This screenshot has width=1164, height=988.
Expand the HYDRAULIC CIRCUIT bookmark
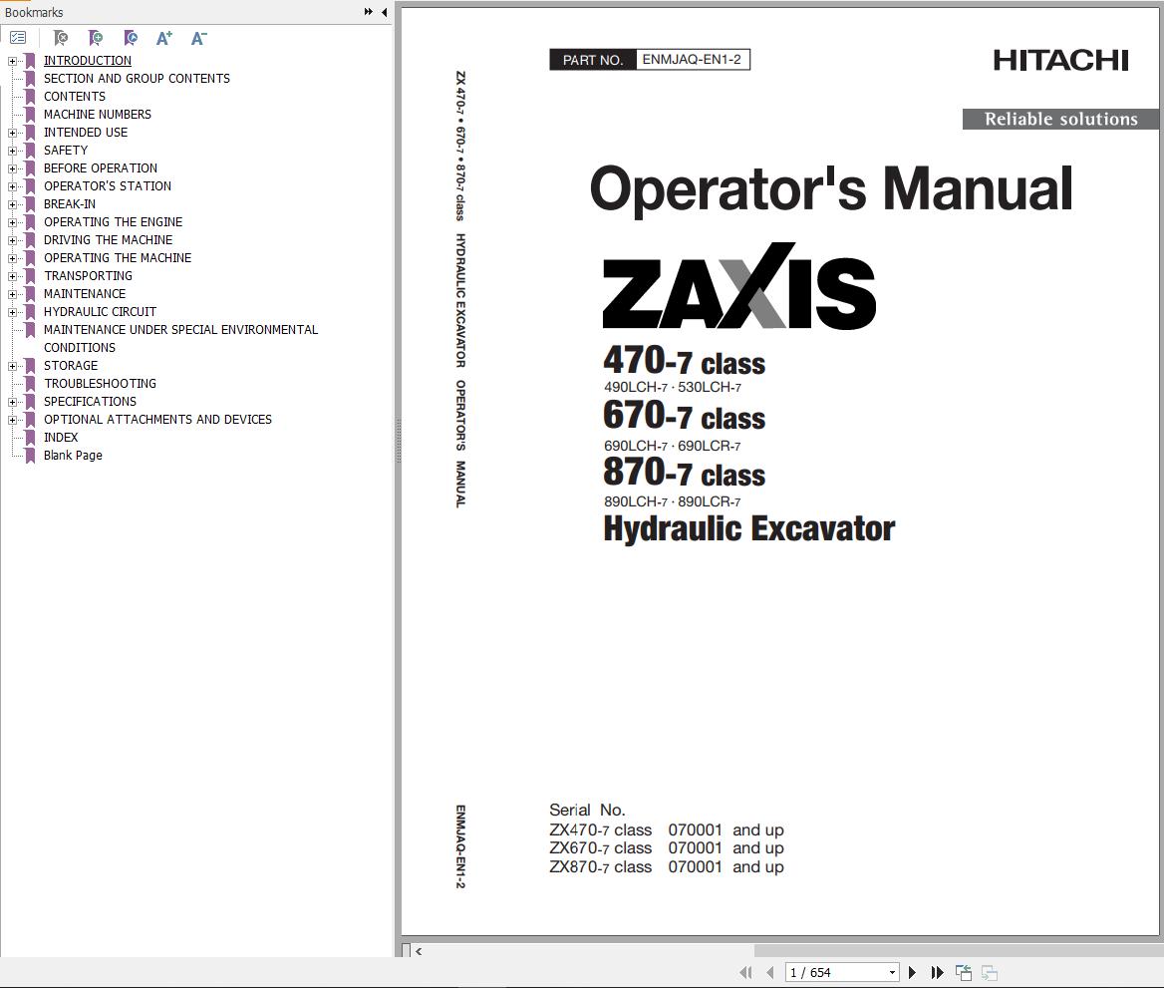click(12, 312)
